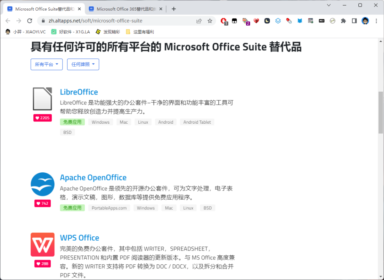This screenshot has width=384, height=280.
Task: Open the 好软件 - X1G.LA bookmark
Action: 70,32
